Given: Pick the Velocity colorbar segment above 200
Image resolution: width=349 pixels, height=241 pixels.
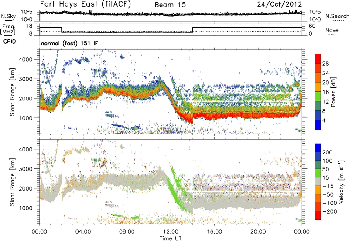Looking at the screenshot, I should click(318, 148).
